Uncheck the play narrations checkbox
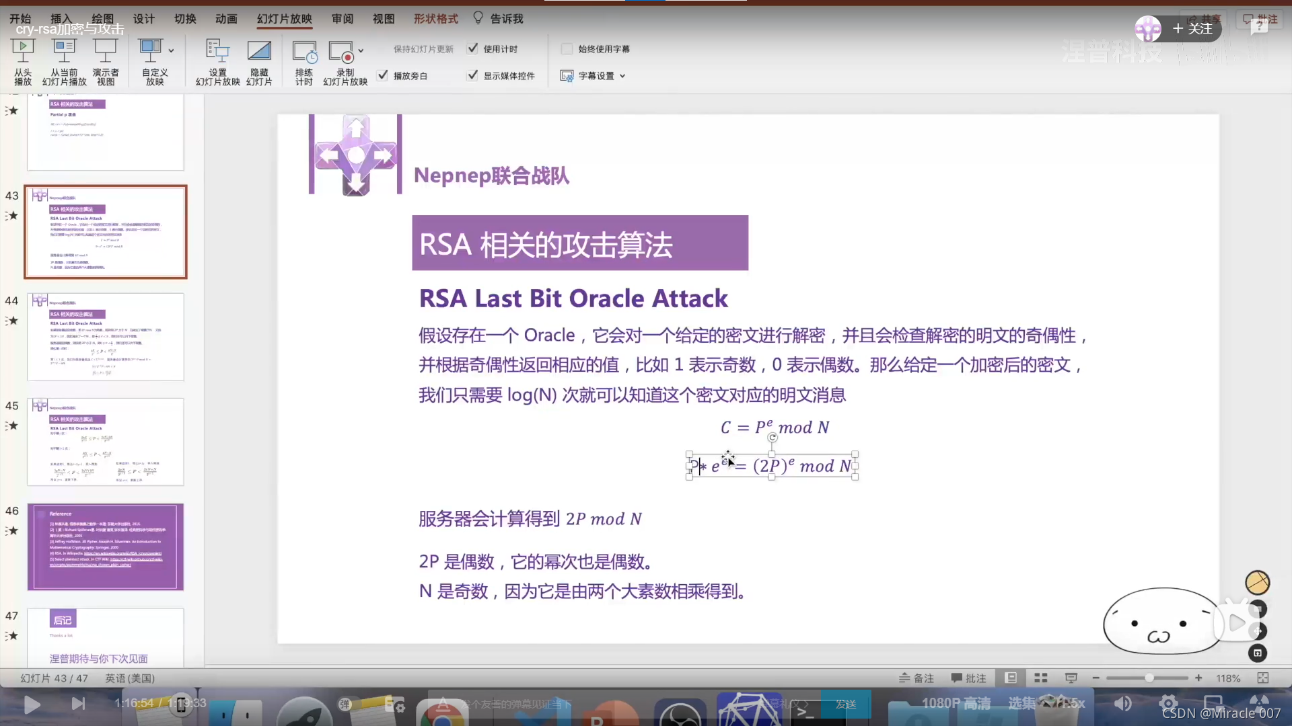 383,75
